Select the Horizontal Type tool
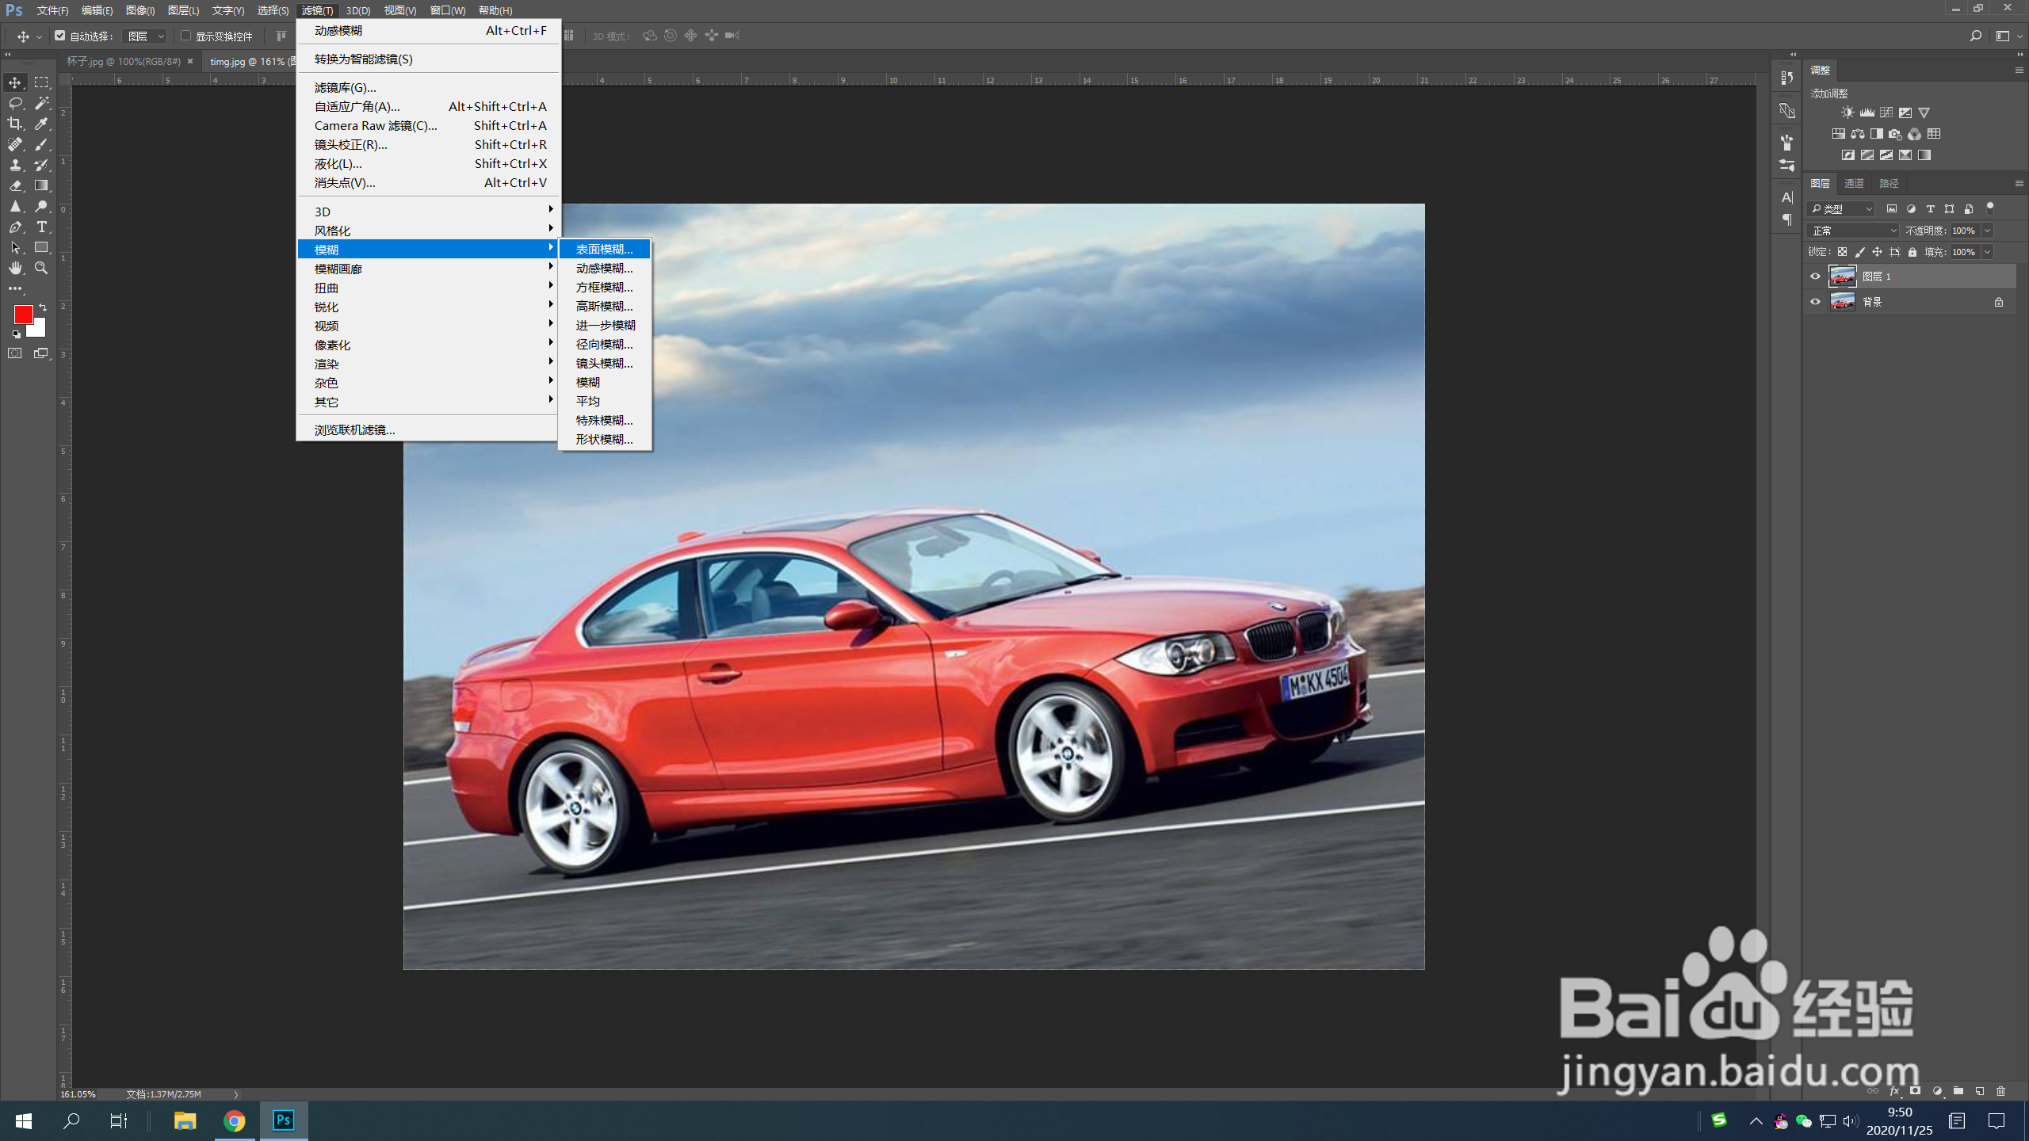This screenshot has height=1141, width=2029. [x=42, y=227]
